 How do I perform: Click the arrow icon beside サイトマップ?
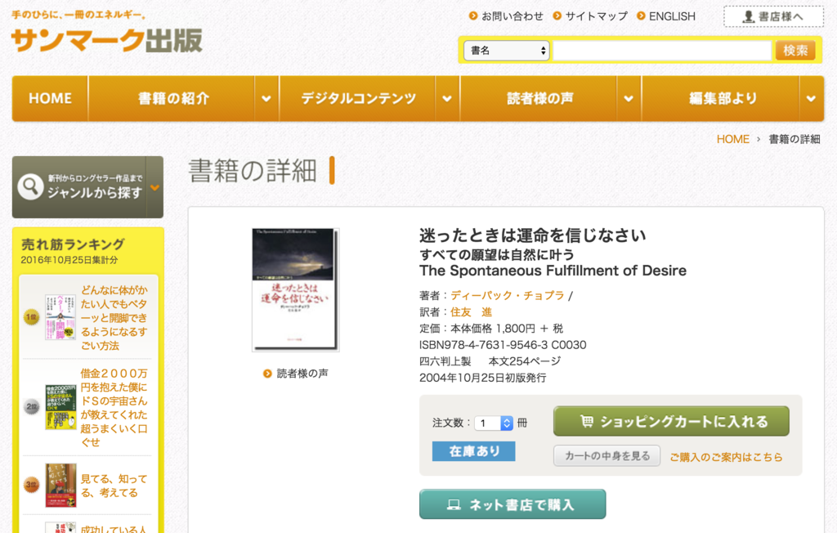[x=557, y=16]
